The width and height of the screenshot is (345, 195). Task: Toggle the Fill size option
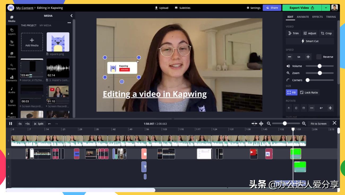pos(291,92)
